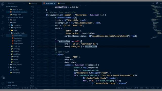
Task: Open the Accounts icon in activity bar
Action: (x=3, y=77)
